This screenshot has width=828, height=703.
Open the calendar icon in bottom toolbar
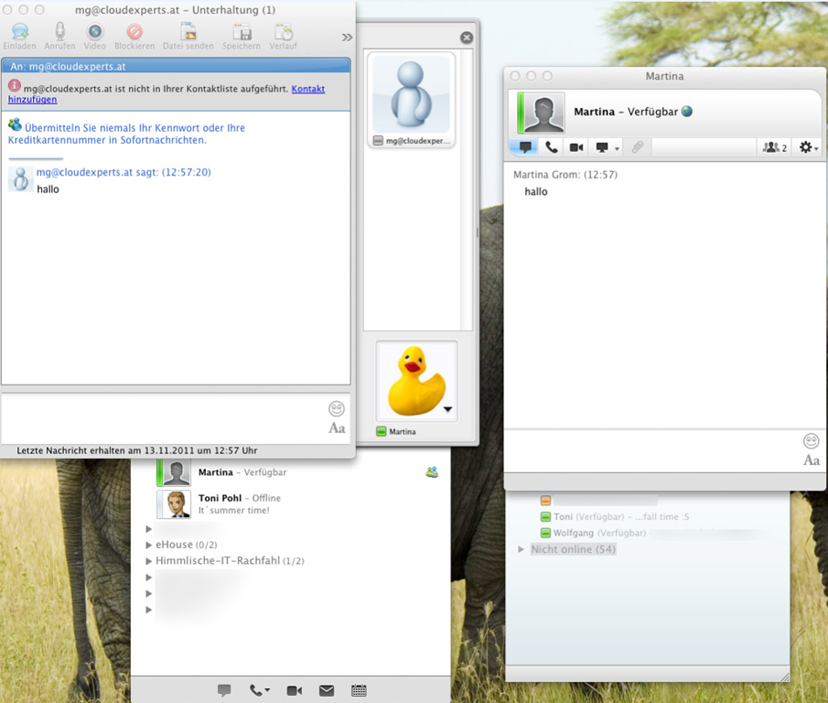click(x=359, y=691)
